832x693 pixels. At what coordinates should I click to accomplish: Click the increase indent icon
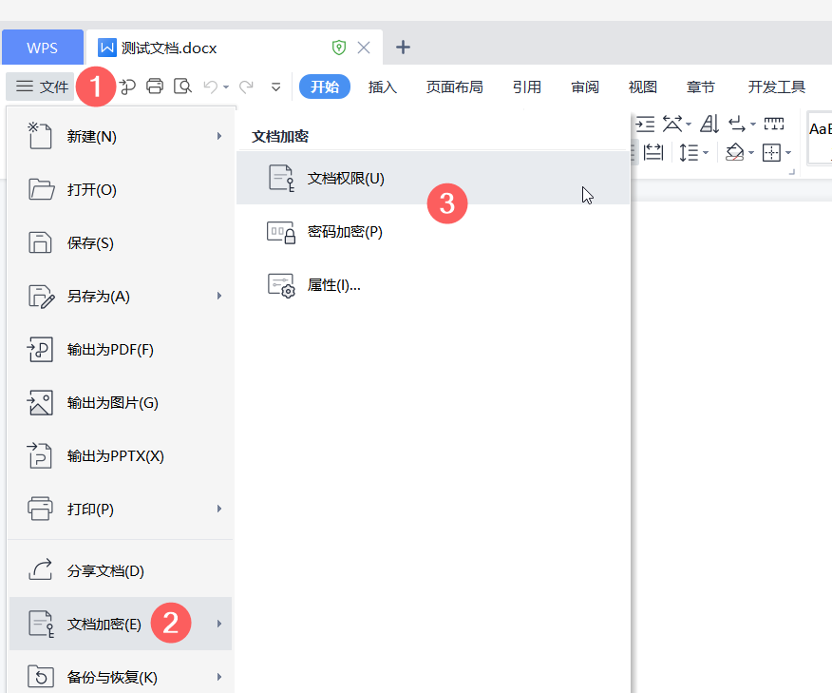click(645, 125)
